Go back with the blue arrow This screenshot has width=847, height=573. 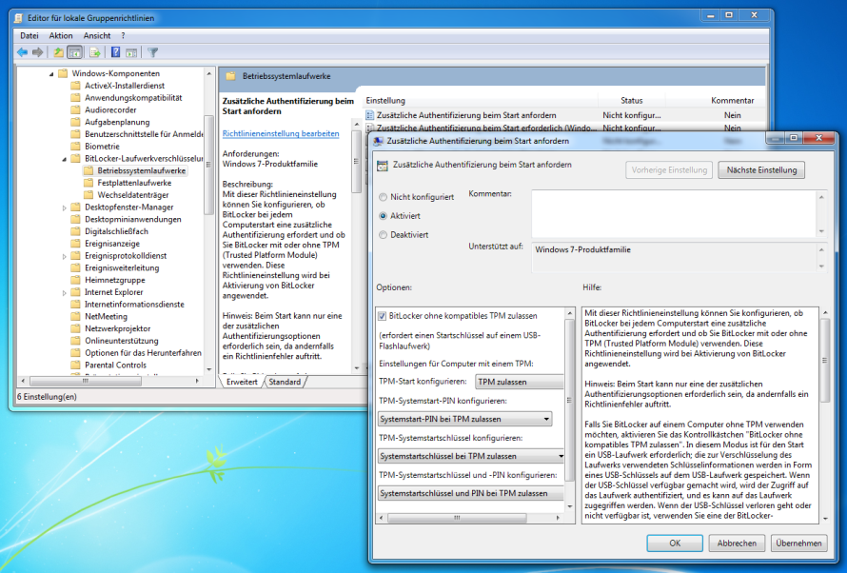click(x=22, y=52)
